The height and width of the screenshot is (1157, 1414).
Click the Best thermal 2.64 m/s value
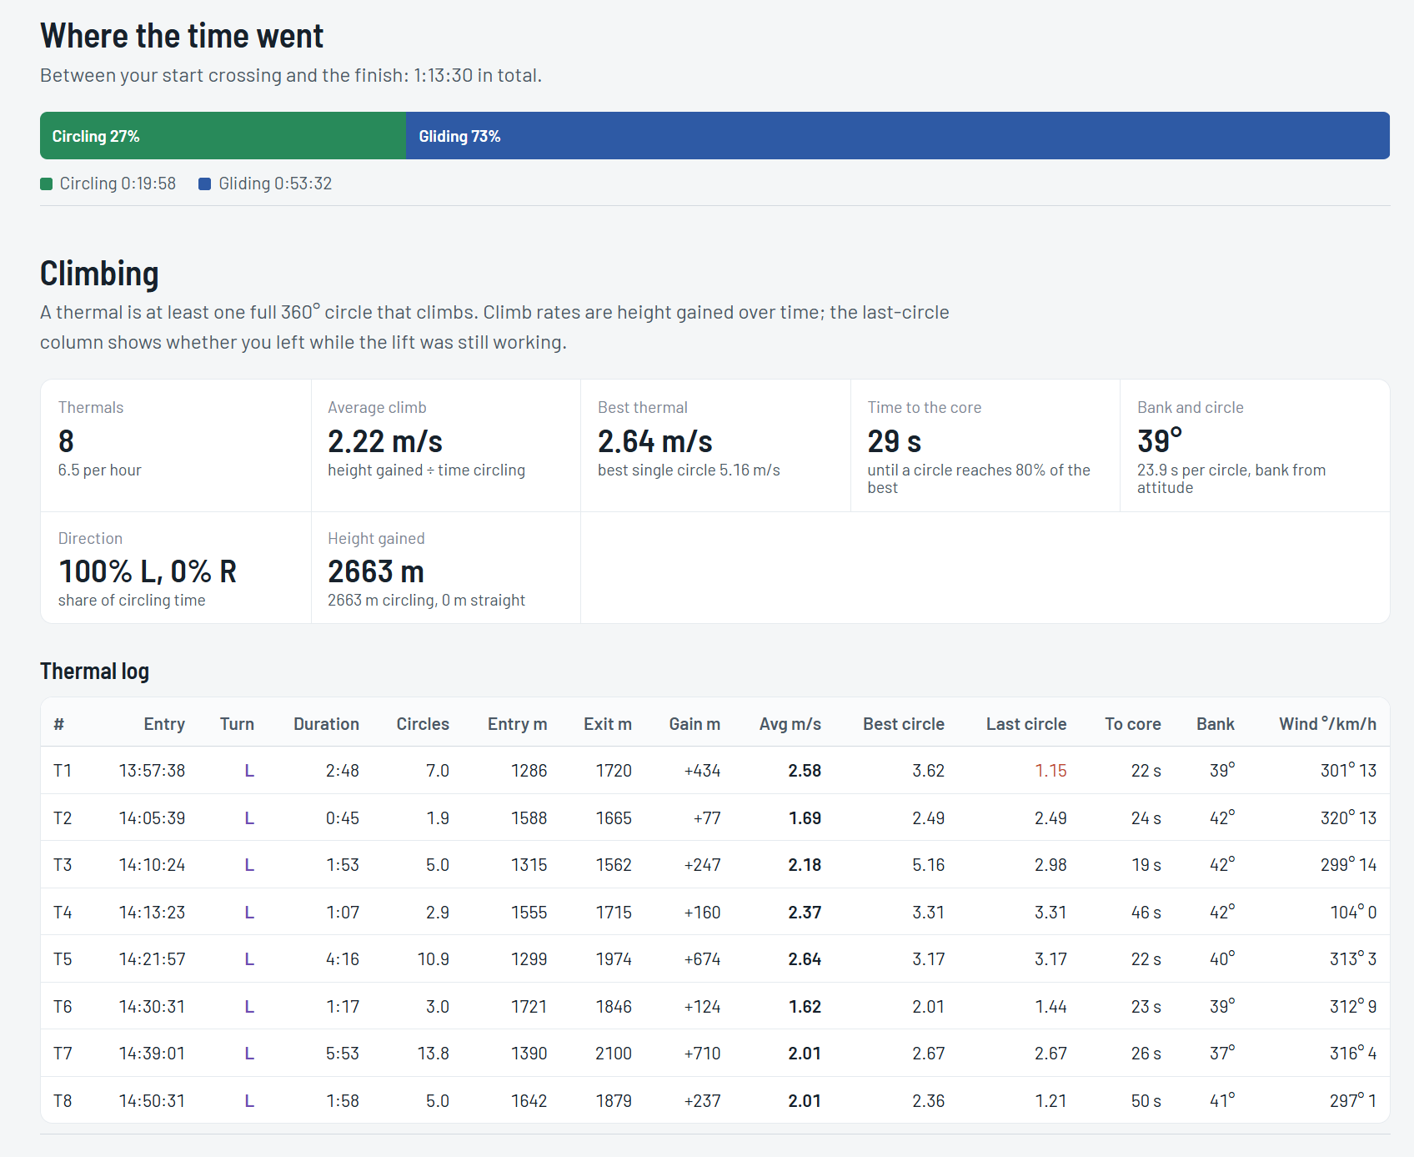[x=655, y=441]
